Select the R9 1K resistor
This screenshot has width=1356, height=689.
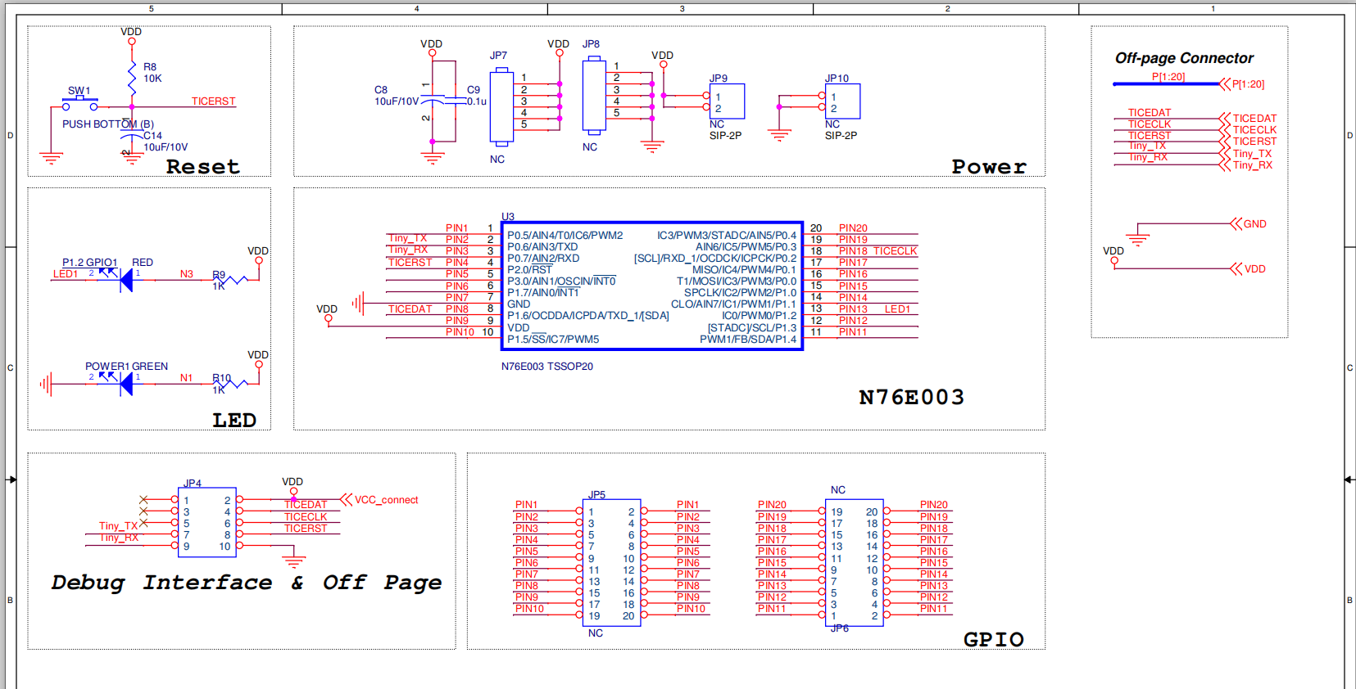(x=230, y=280)
